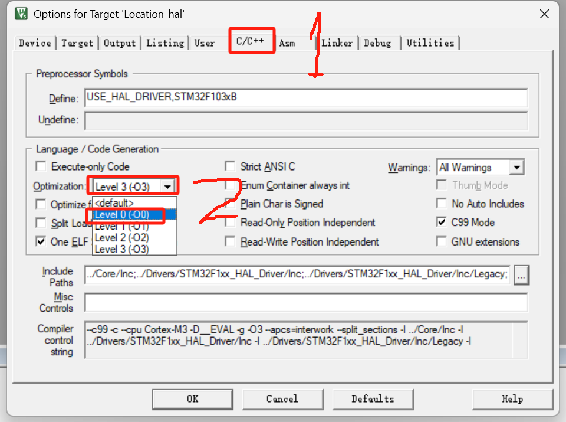The width and height of the screenshot is (566, 422).
Task: Click the Include Paths field
Action: click(297, 274)
